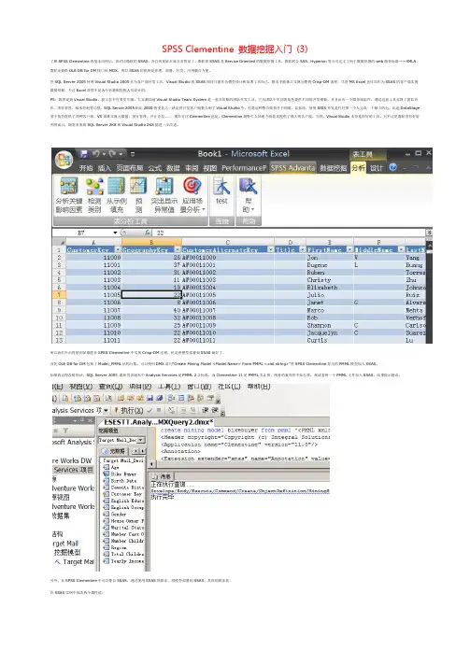Open the 公式 ribbon tab
The width and height of the screenshot is (470, 664).
(155, 168)
